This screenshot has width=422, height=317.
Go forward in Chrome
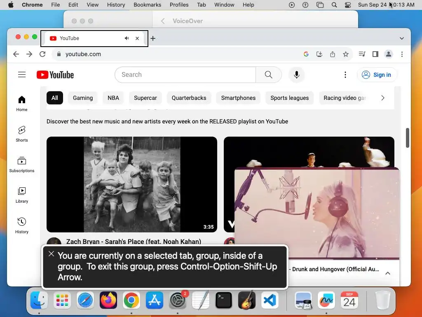tap(29, 54)
